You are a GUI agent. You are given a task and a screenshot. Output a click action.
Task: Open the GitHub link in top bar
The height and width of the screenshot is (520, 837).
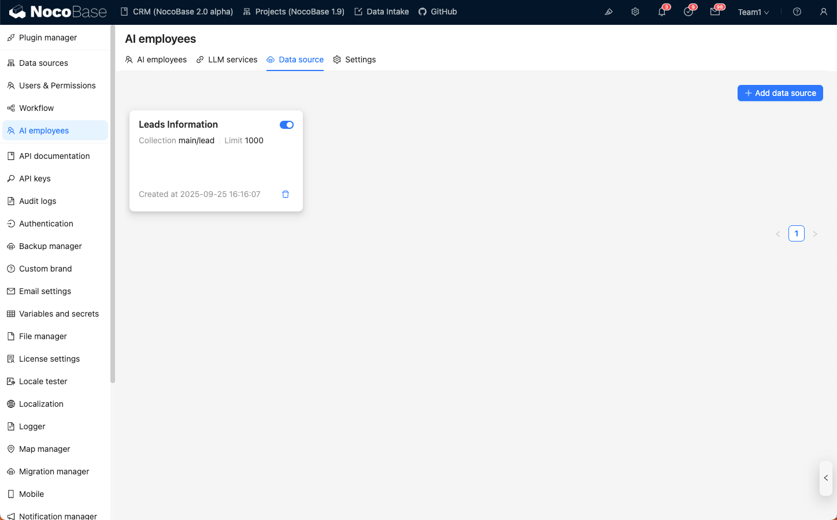point(438,12)
